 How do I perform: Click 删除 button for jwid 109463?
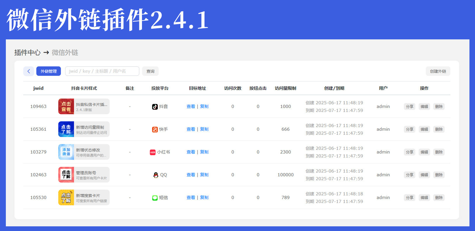439,106
